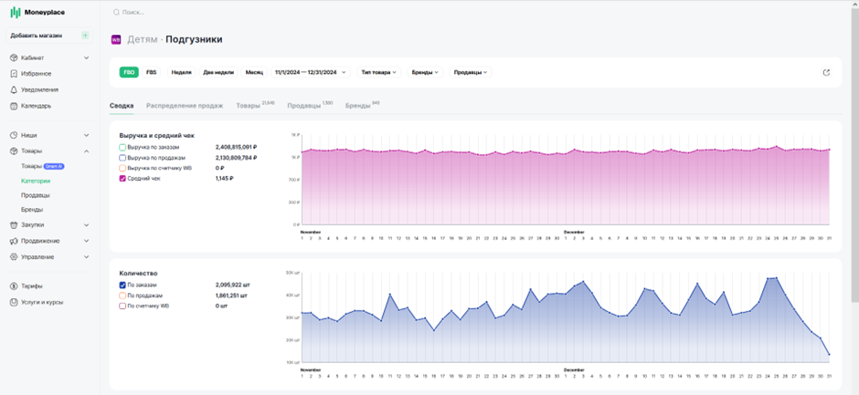Switch to the Бренды 940 tab

click(363, 105)
